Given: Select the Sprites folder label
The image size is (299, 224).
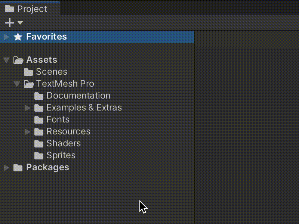Looking at the screenshot, I should [x=61, y=155].
